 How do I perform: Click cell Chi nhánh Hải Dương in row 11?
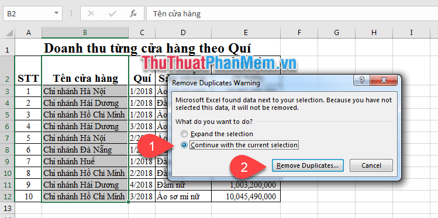[x=85, y=185]
